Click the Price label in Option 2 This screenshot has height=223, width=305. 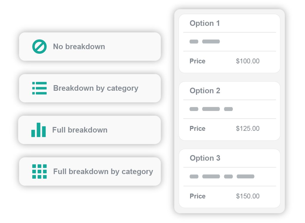[197, 128]
